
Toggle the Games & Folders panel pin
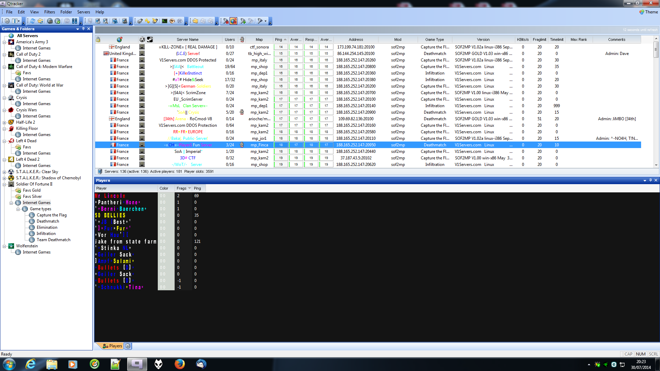pyautogui.click(x=83, y=29)
